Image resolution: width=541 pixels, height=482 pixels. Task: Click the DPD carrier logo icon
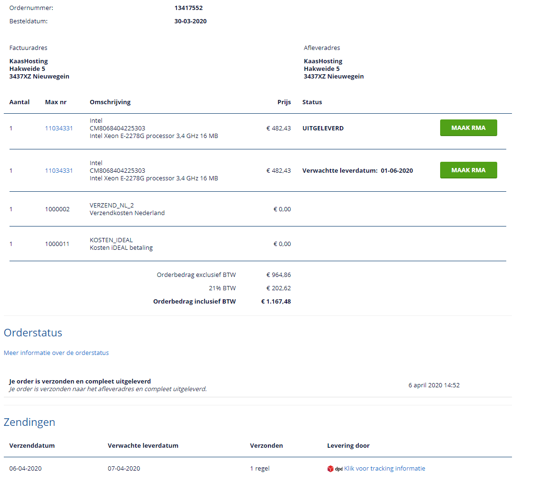point(335,469)
